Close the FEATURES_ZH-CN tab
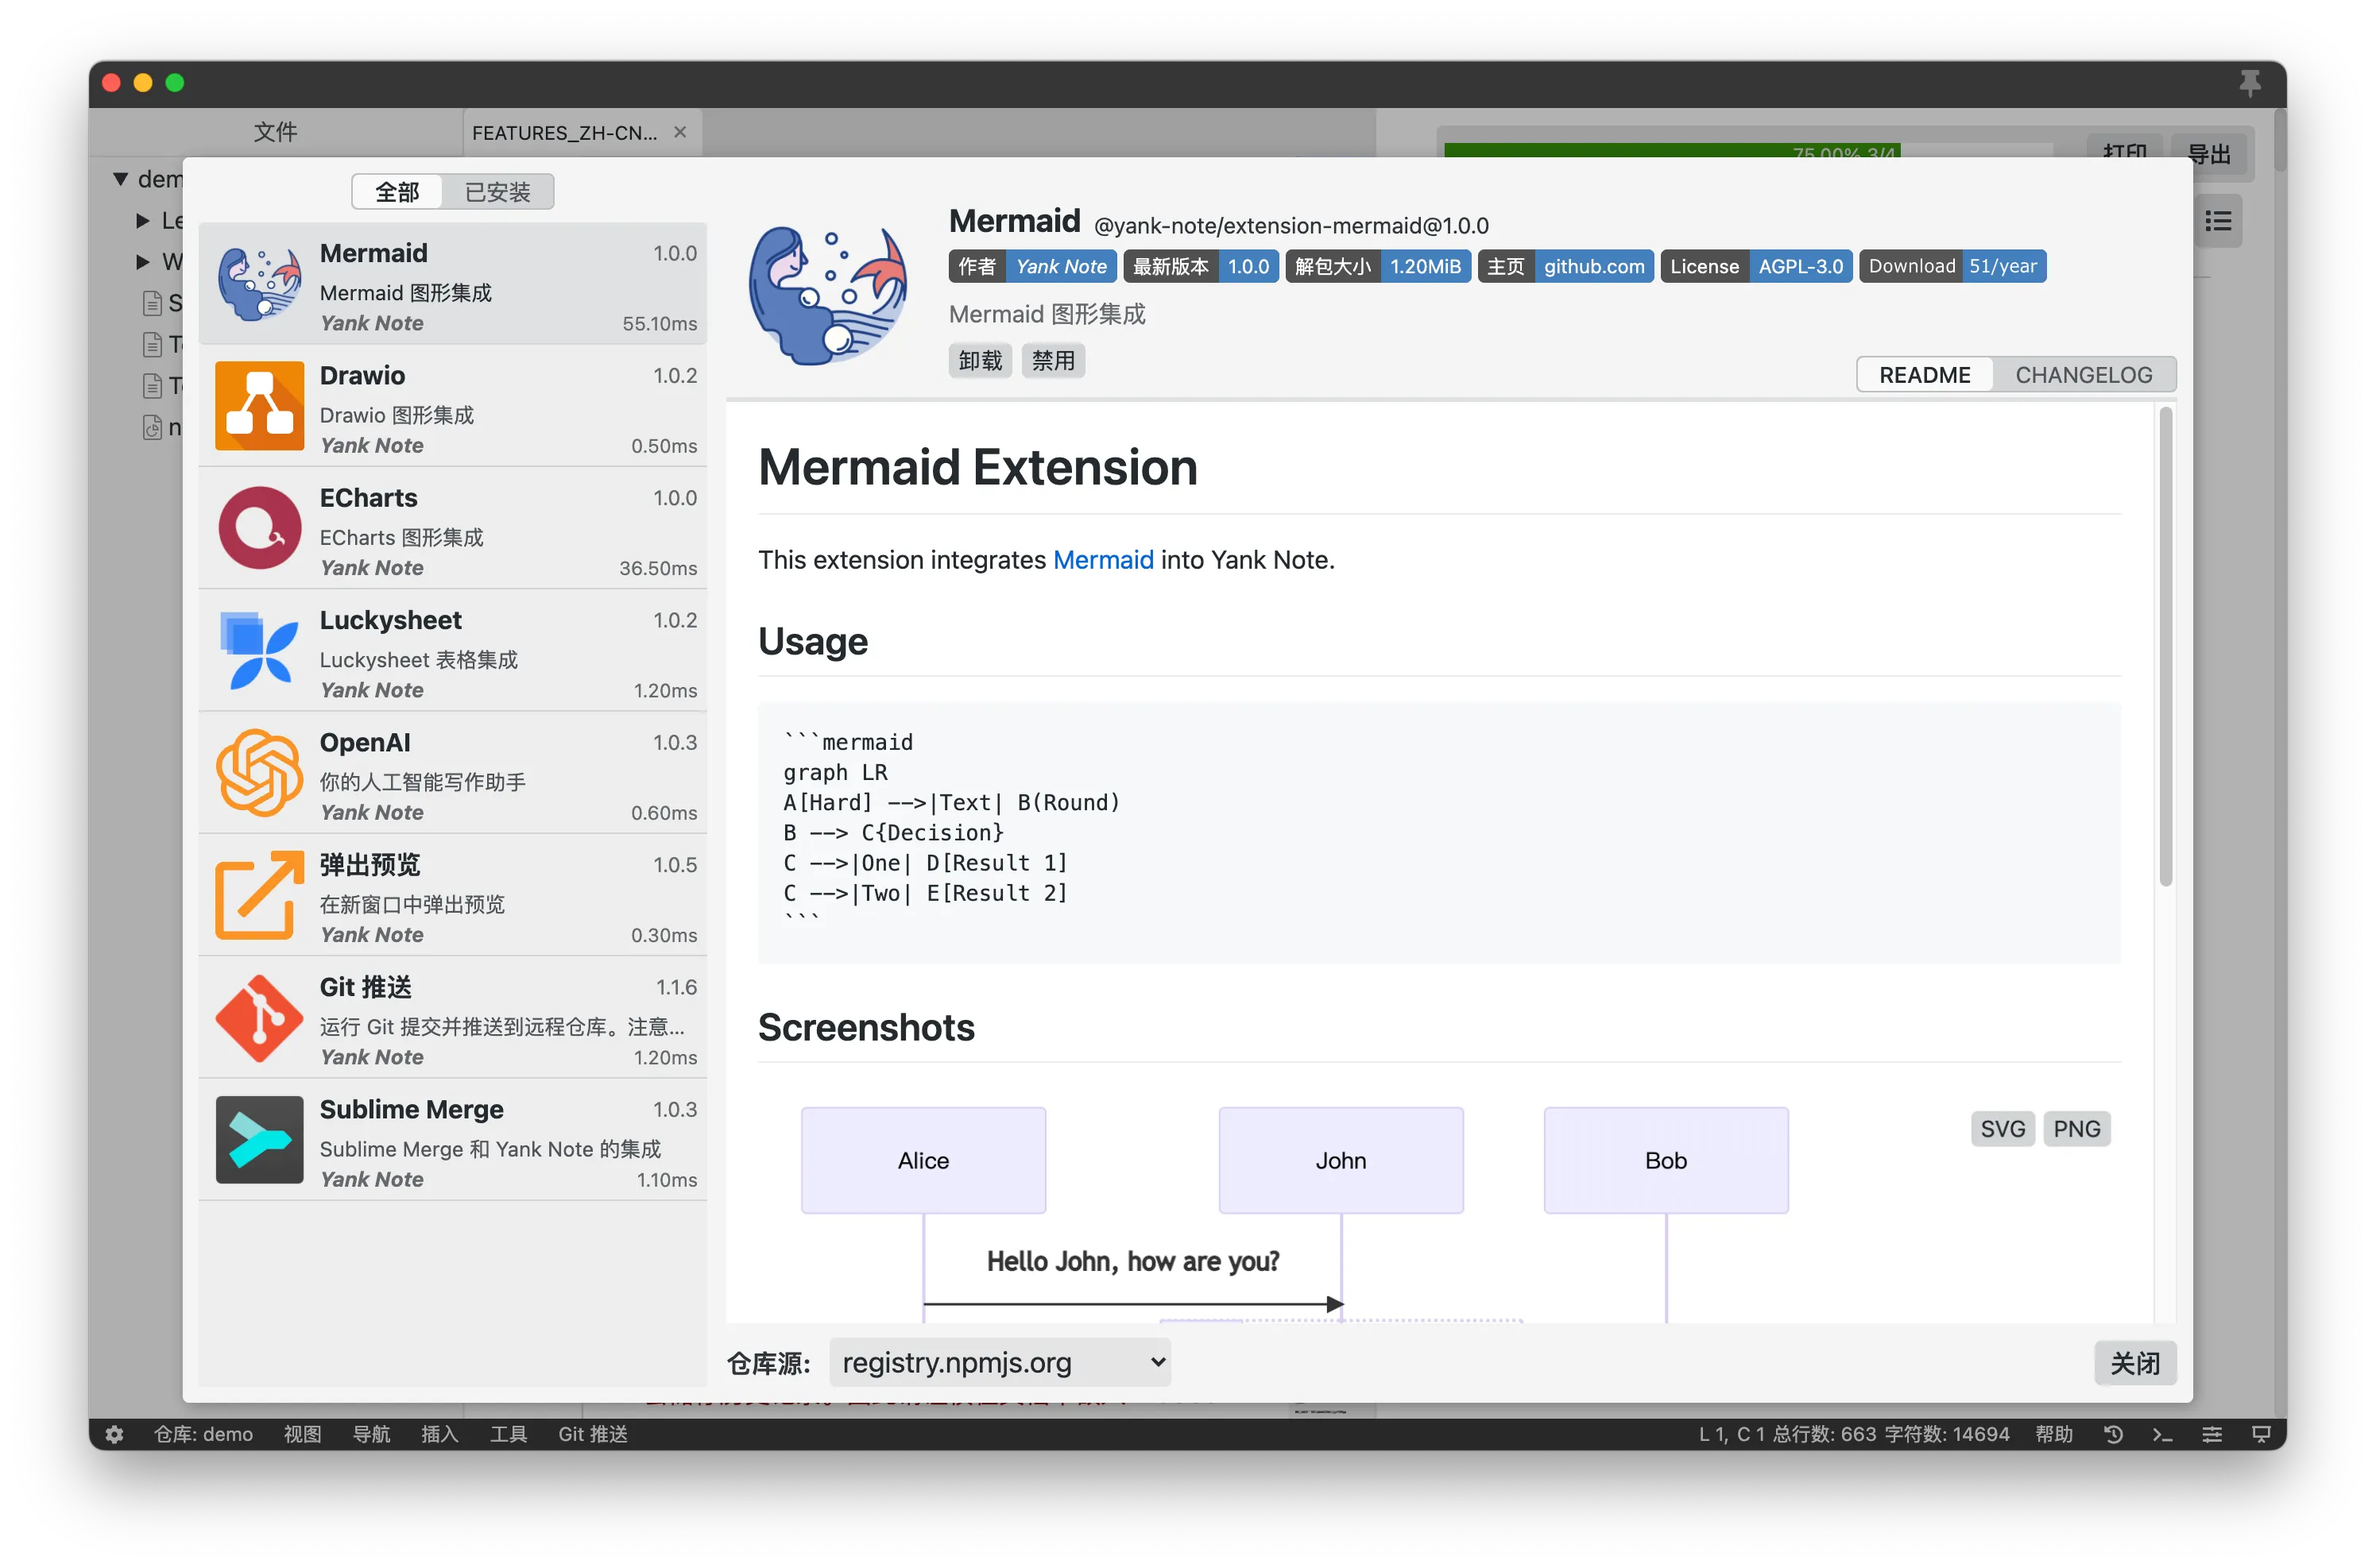2376x1568 pixels. coord(680,132)
